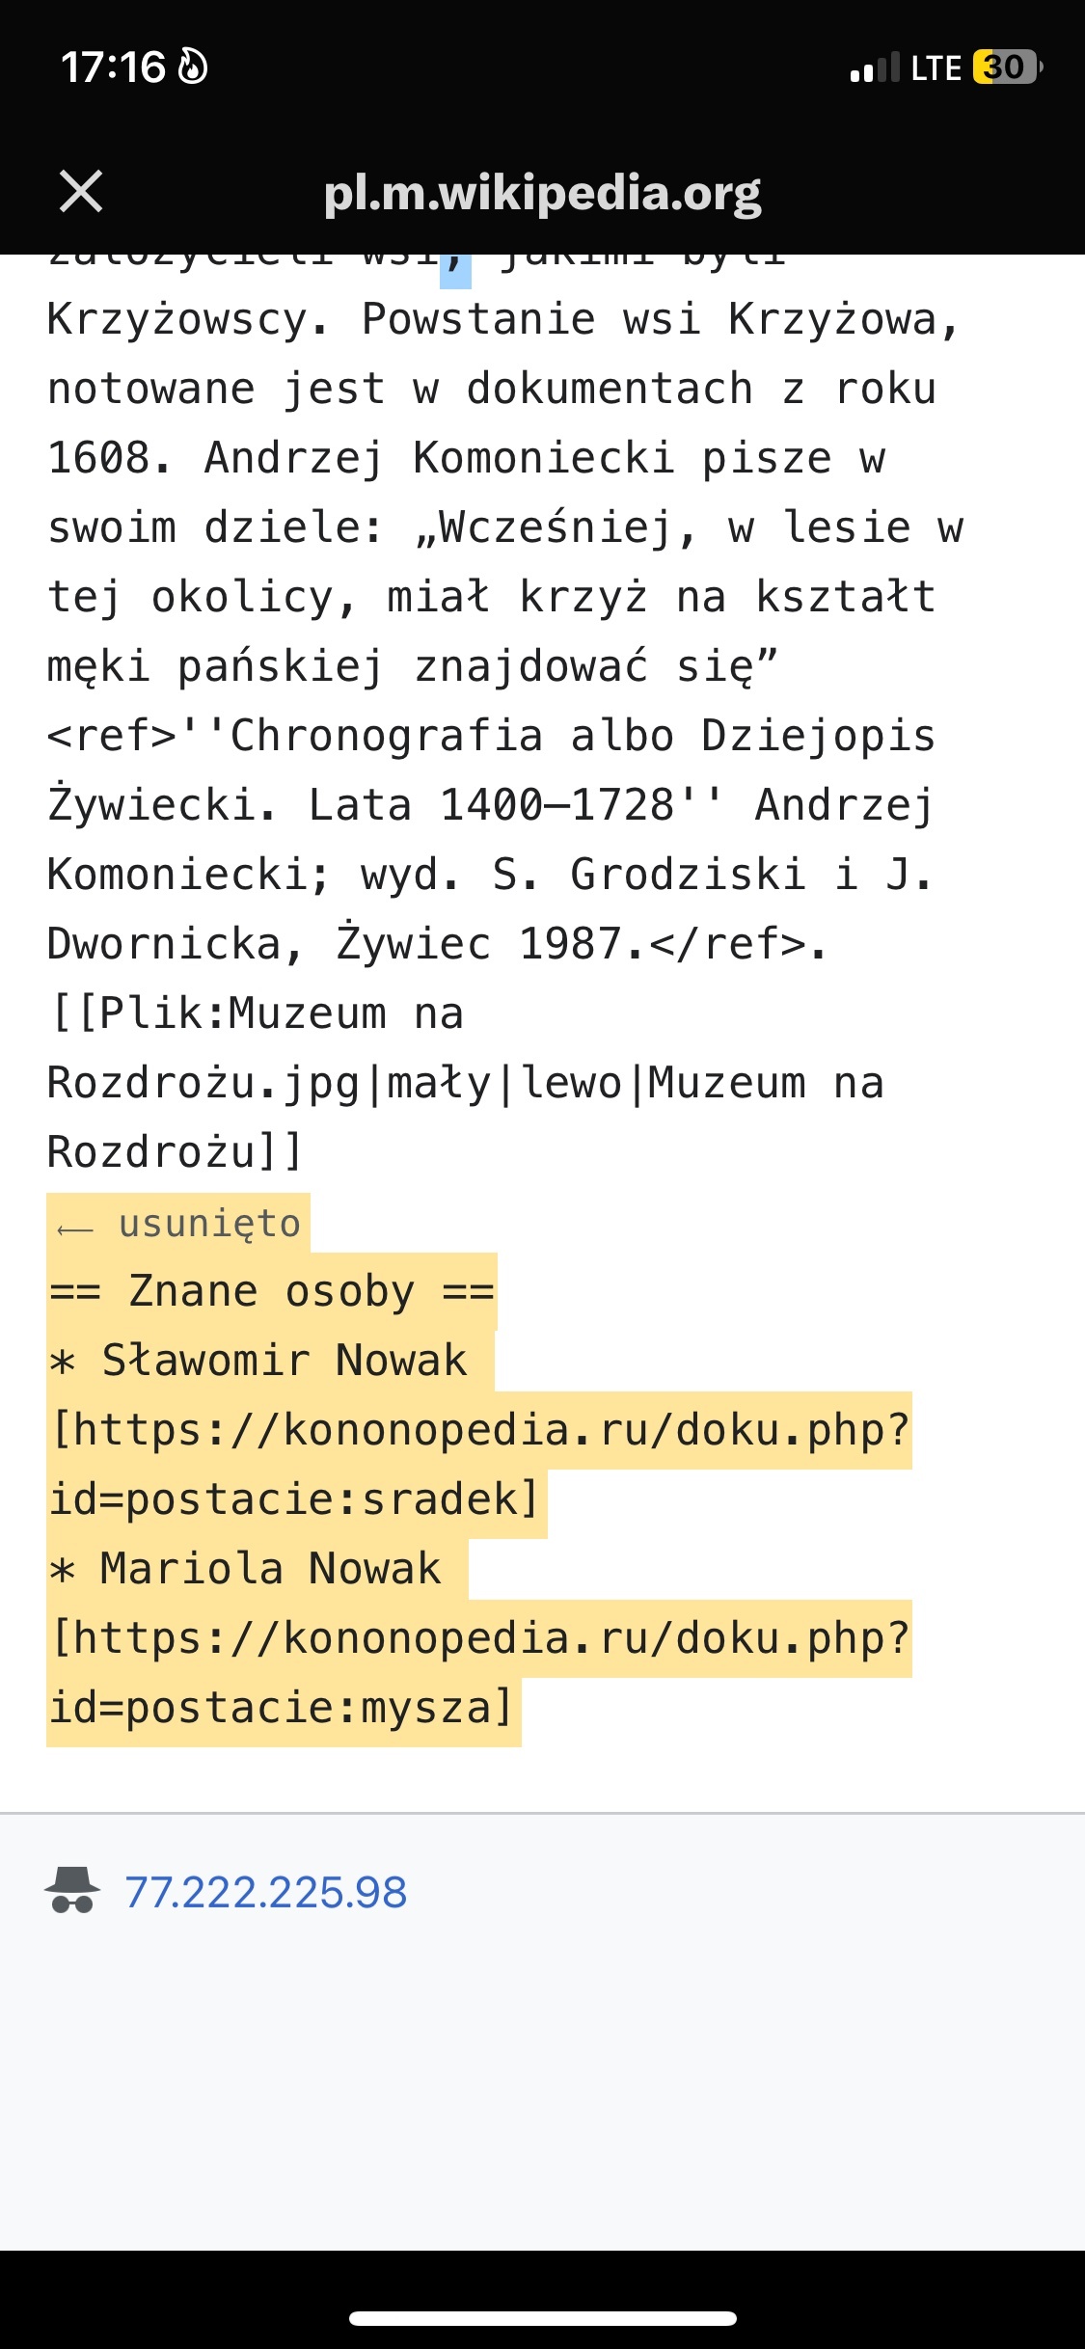Tap the pl.m.wikipedia.org address title

pos(542,193)
